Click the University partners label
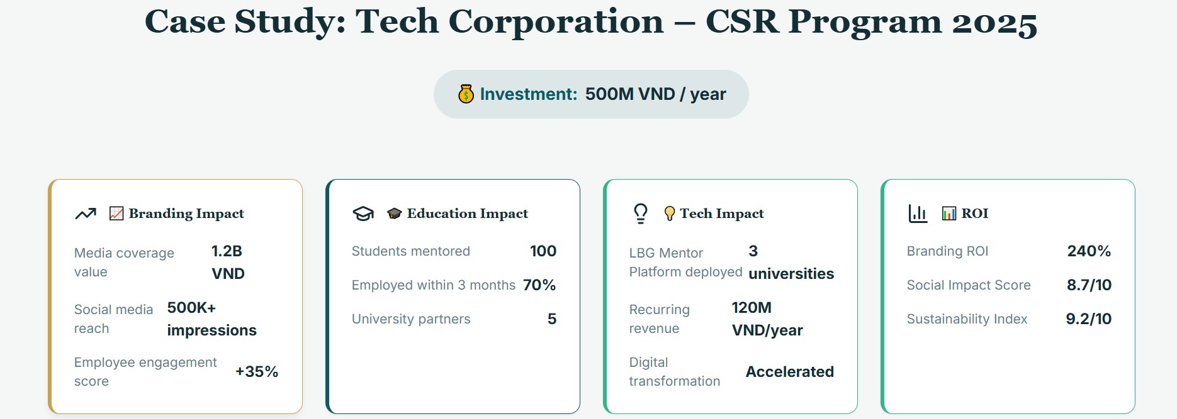Image resolution: width=1177 pixels, height=419 pixels. point(411,319)
